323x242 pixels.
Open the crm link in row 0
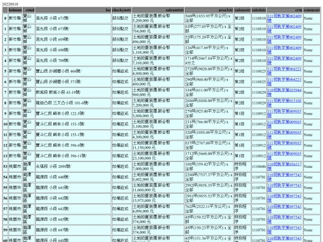click(284, 18)
